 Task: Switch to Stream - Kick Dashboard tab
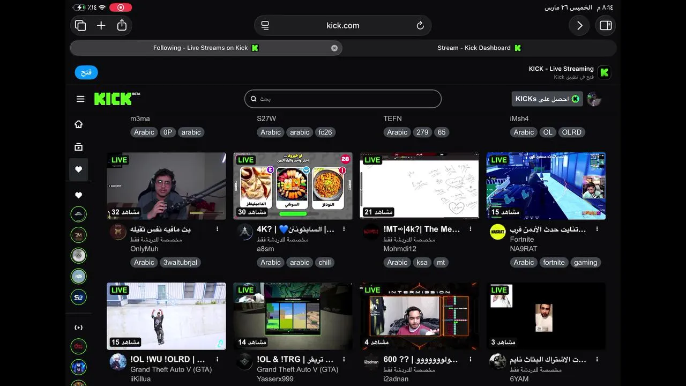(x=479, y=48)
